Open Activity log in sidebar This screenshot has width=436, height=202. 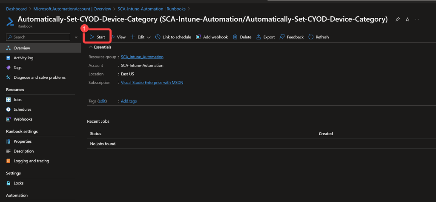(x=23, y=58)
